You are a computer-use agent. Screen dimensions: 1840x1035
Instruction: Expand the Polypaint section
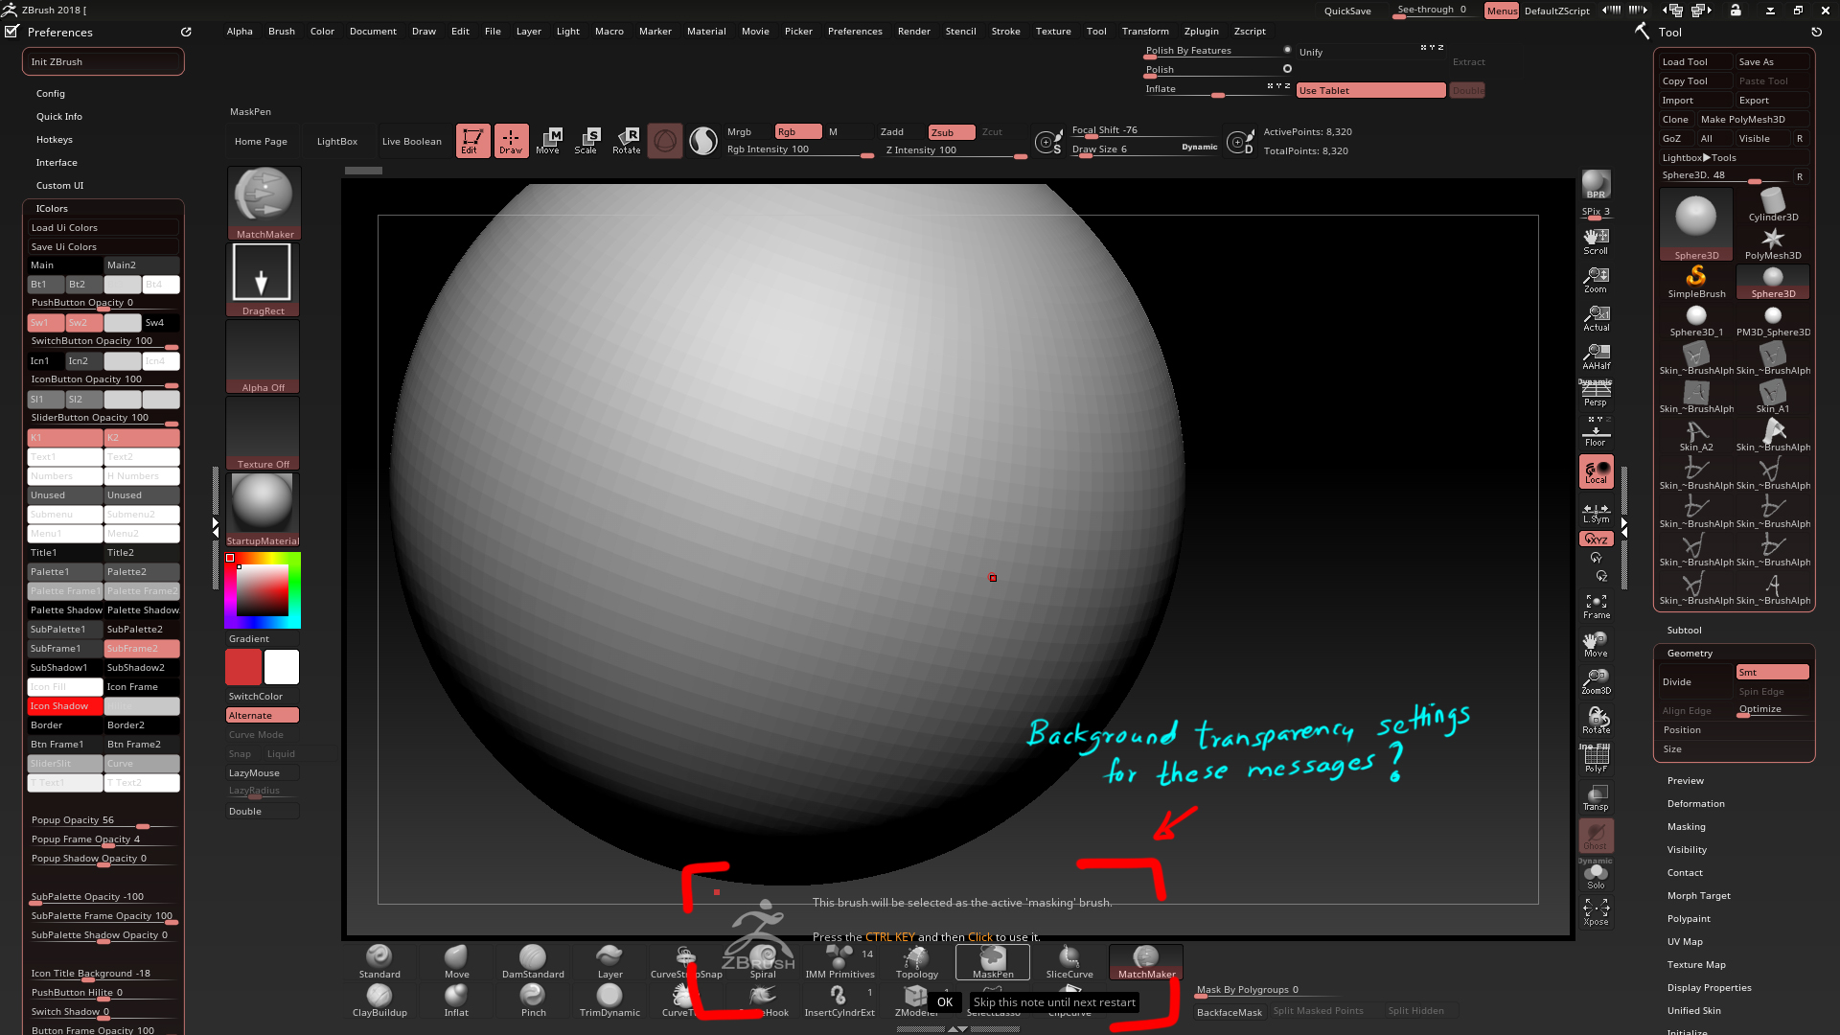(x=1689, y=919)
